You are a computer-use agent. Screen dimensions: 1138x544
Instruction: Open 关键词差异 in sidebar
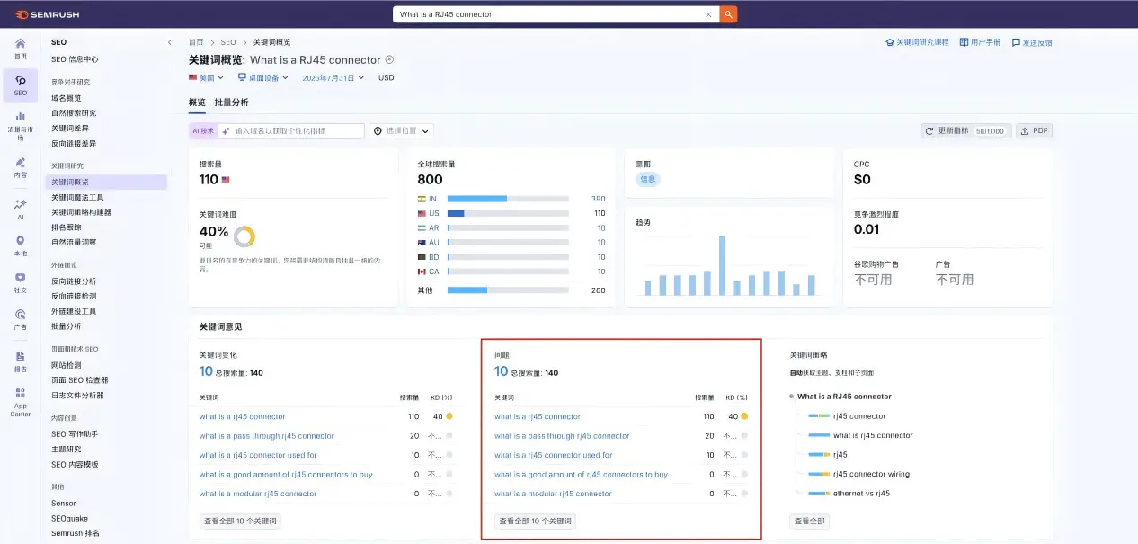[x=70, y=129]
